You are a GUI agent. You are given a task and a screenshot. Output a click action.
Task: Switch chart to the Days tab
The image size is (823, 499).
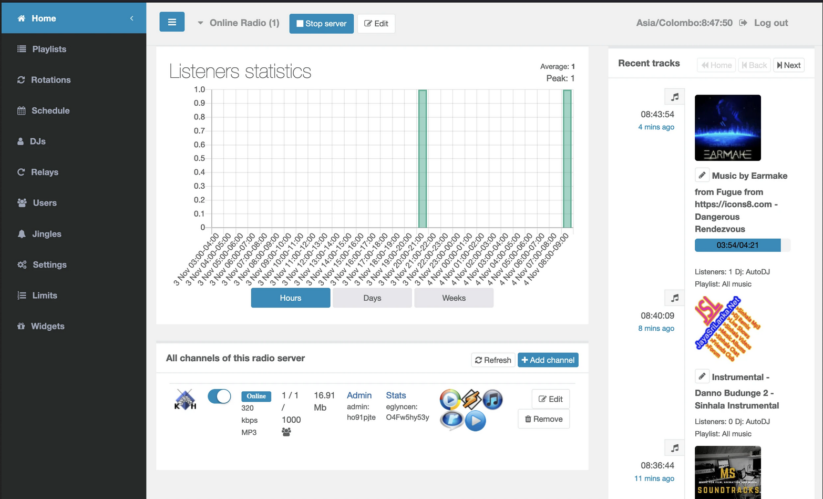tap(372, 298)
